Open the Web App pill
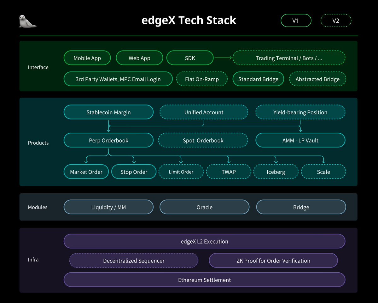 pyautogui.click(x=139, y=58)
